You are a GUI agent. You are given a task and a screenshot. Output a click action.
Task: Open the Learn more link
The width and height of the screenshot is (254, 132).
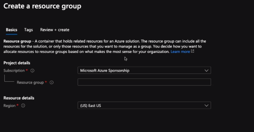click(x=180, y=52)
